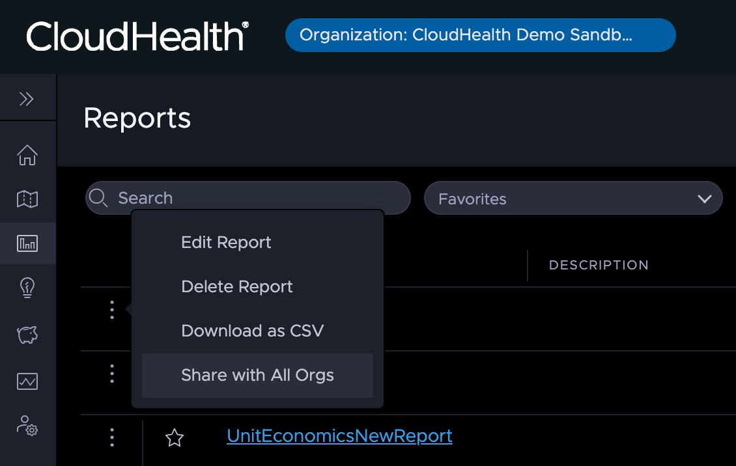Viewport: 736px width, 466px height.
Task: Open the Organization selector pill
Action: pos(480,35)
